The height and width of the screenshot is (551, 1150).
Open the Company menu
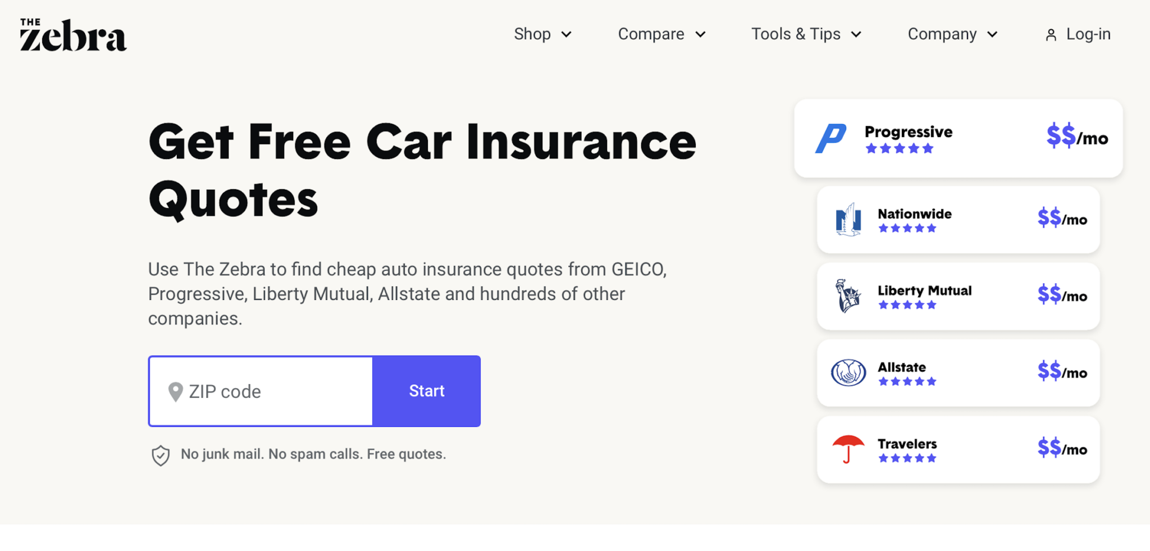pyautogui.click(x=952, y=34)
